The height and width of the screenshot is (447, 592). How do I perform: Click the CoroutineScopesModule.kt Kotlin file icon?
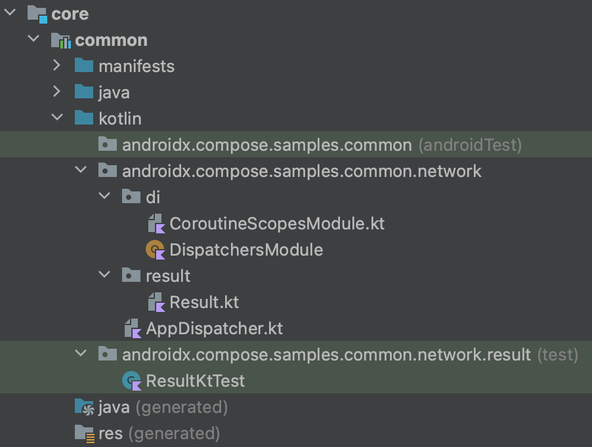(x=157, y=223)
